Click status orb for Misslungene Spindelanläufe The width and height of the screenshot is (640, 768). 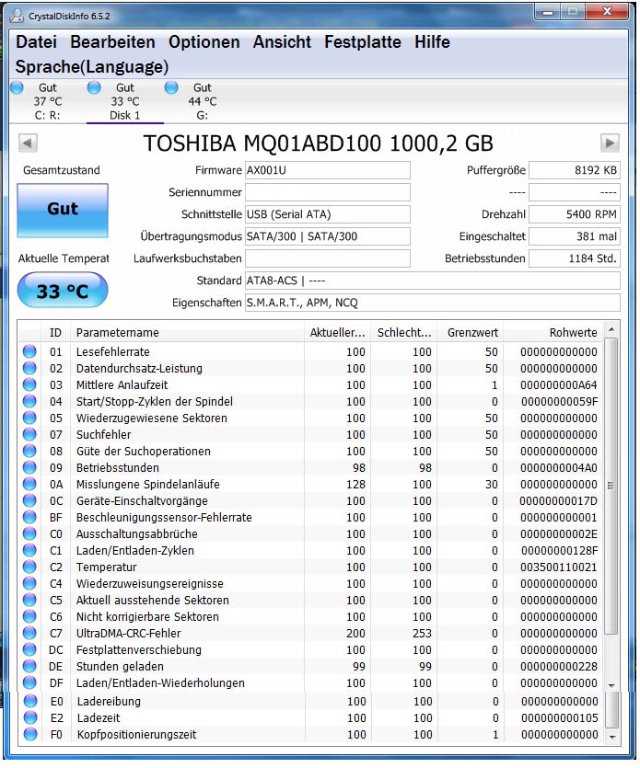pyautogui.click(x=29, y=484)
